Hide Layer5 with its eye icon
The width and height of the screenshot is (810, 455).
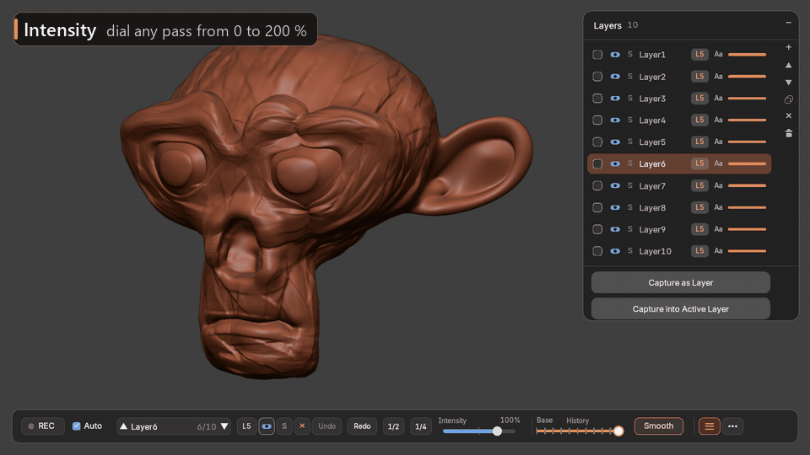pos(615,142)
